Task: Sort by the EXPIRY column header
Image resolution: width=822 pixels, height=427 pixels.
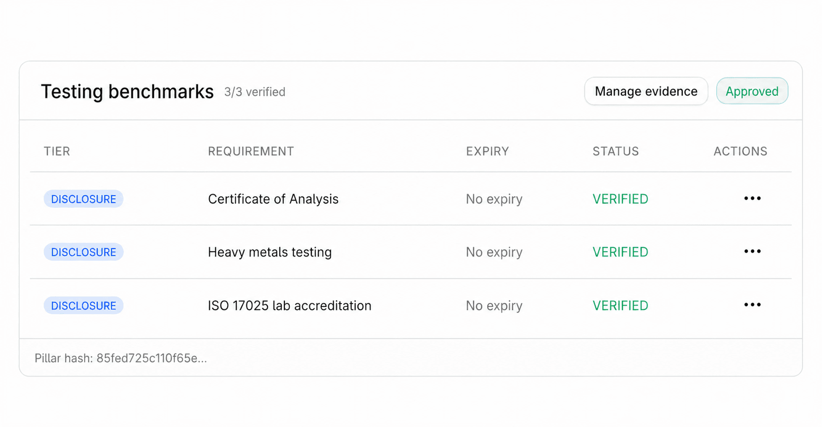Action: (x=487, y=151)
